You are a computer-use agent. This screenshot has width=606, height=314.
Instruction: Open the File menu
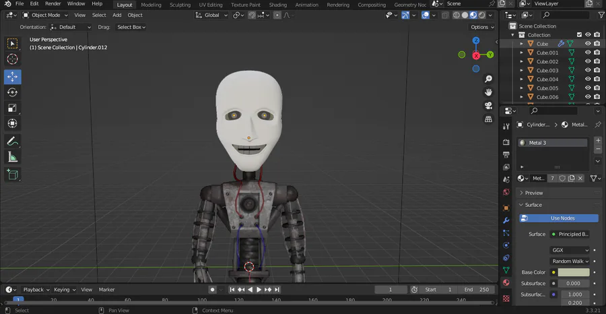[20, 4]
